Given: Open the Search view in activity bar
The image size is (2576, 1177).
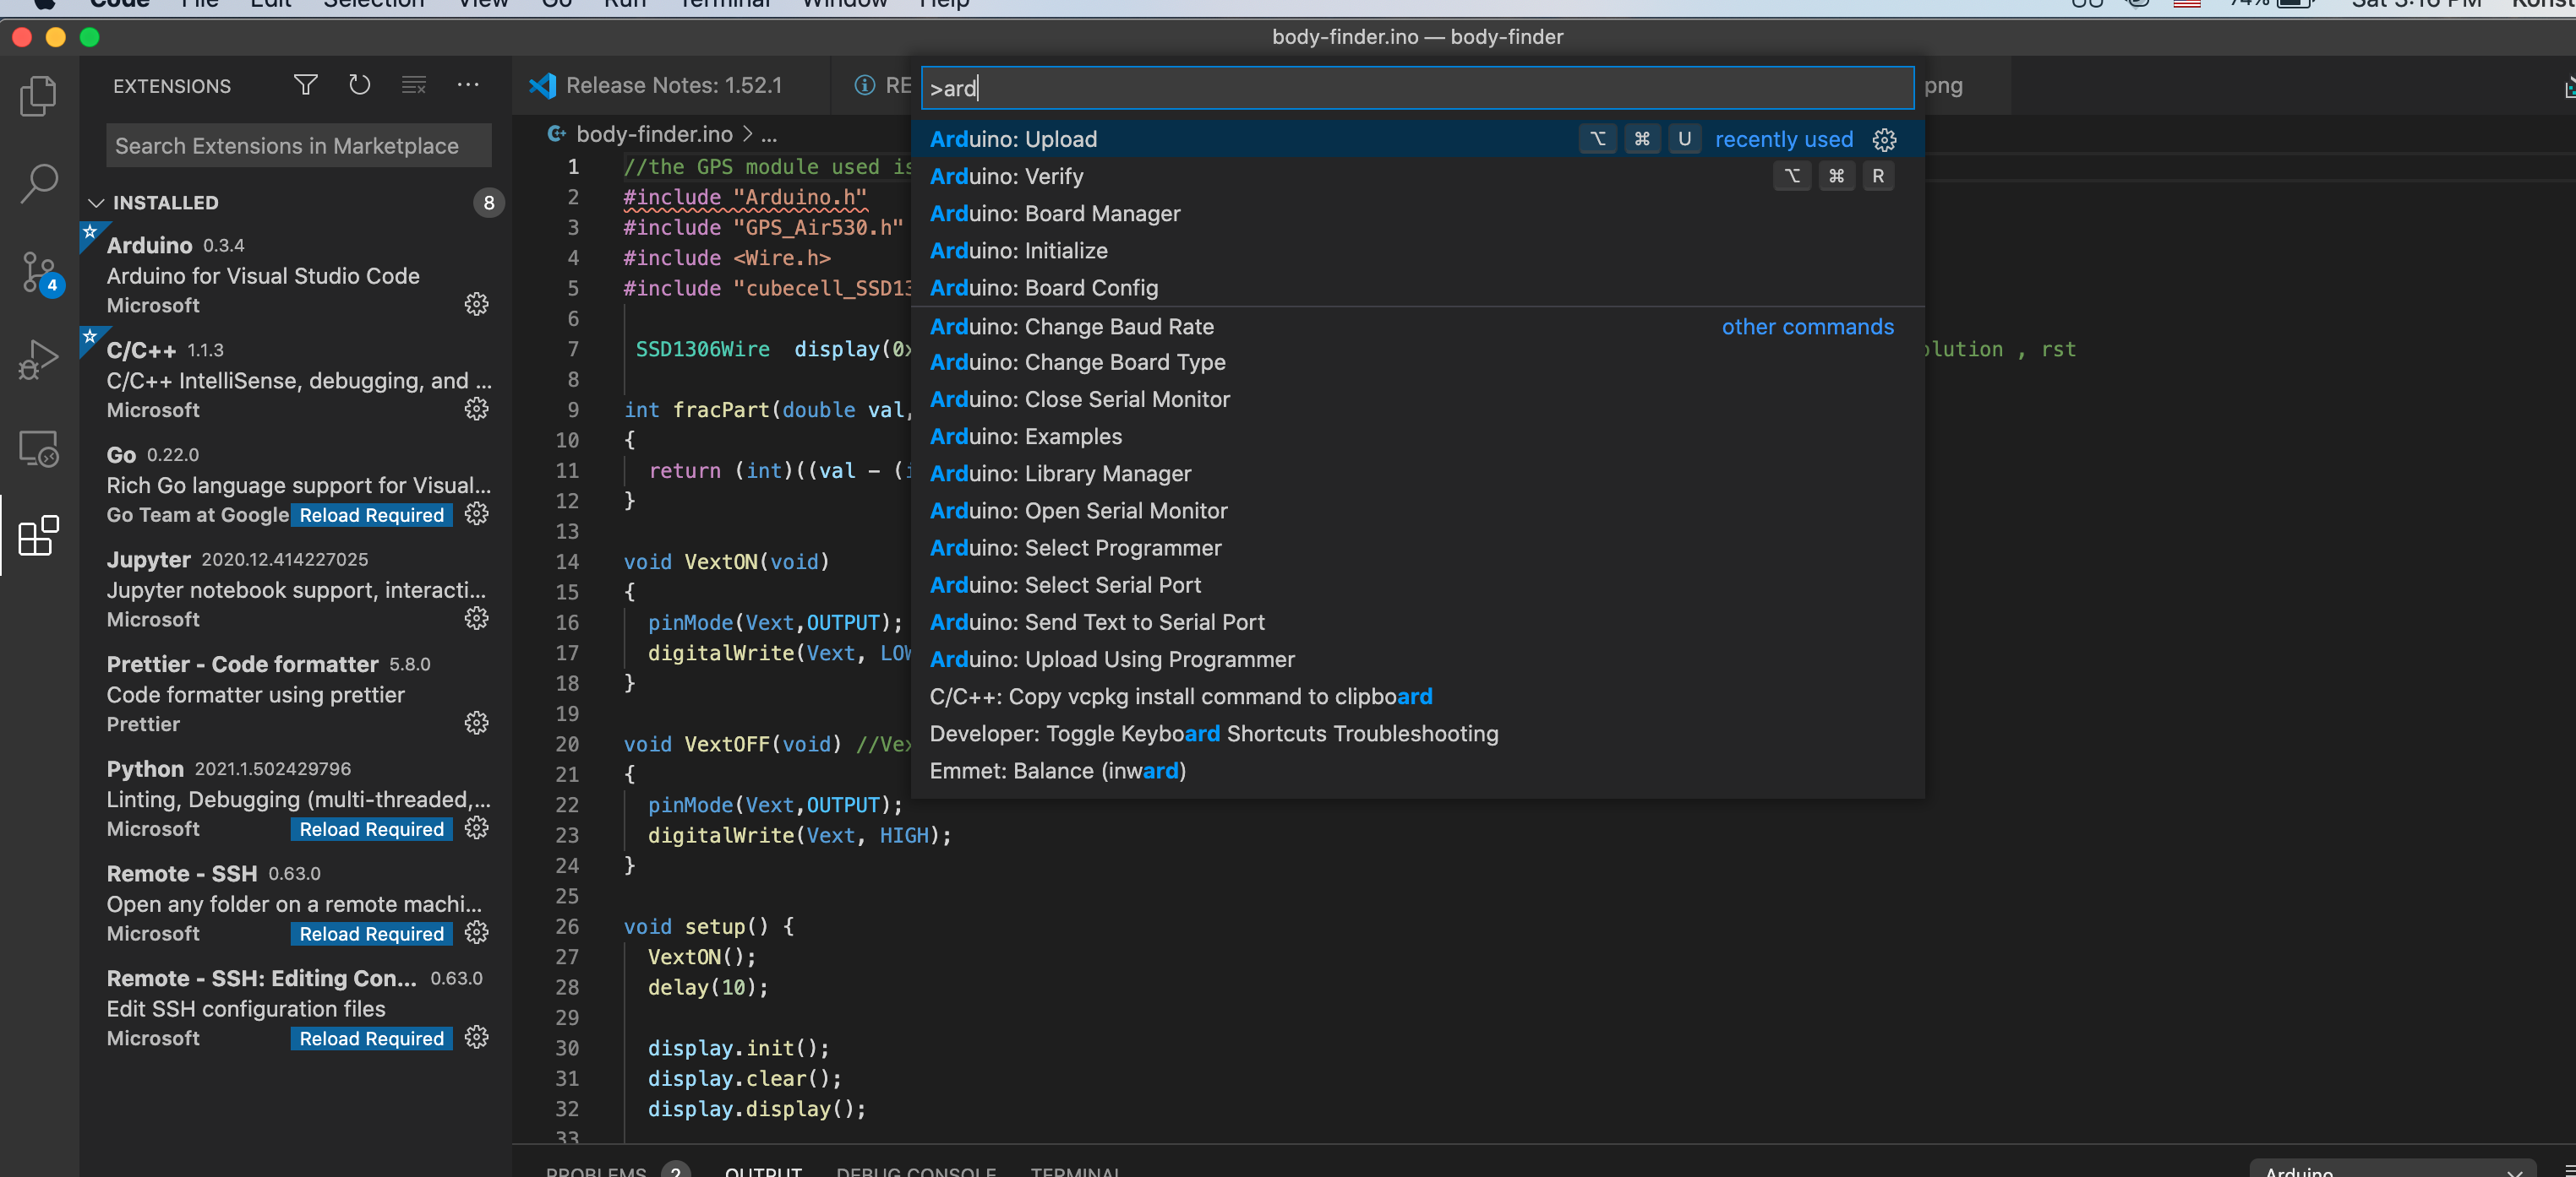Looking at the screenshot, I should pyautogui.click(x=38, y=183).
